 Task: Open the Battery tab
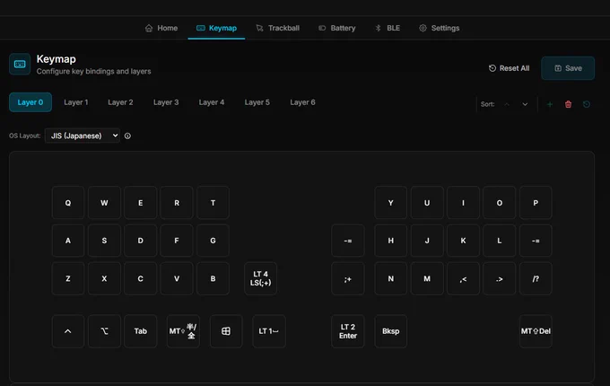(x=337, y=28)
